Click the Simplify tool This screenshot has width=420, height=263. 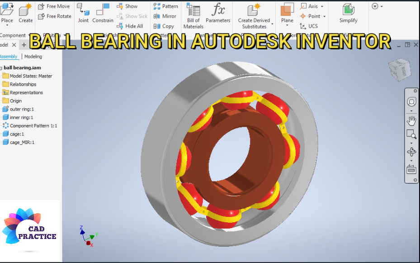coord(348,13)
